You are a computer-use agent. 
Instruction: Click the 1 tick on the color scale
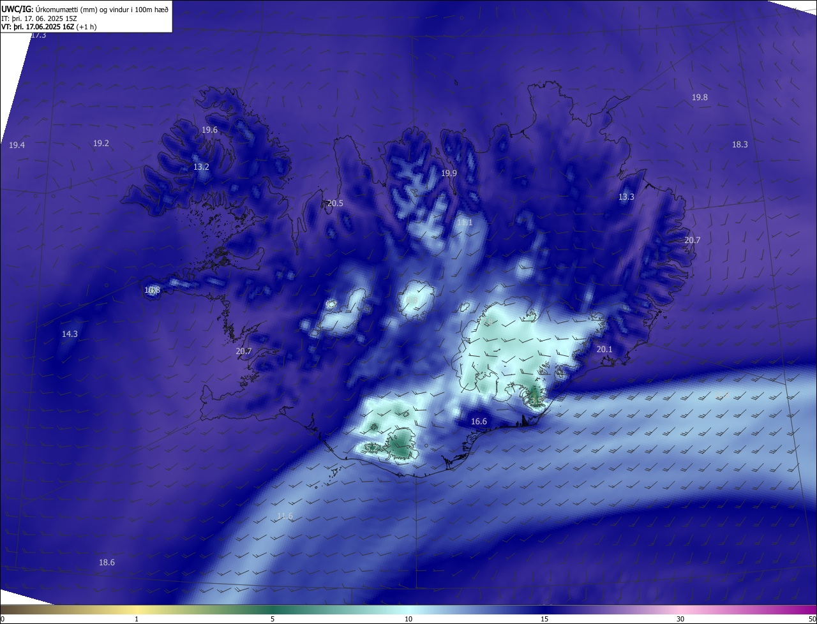137,619
